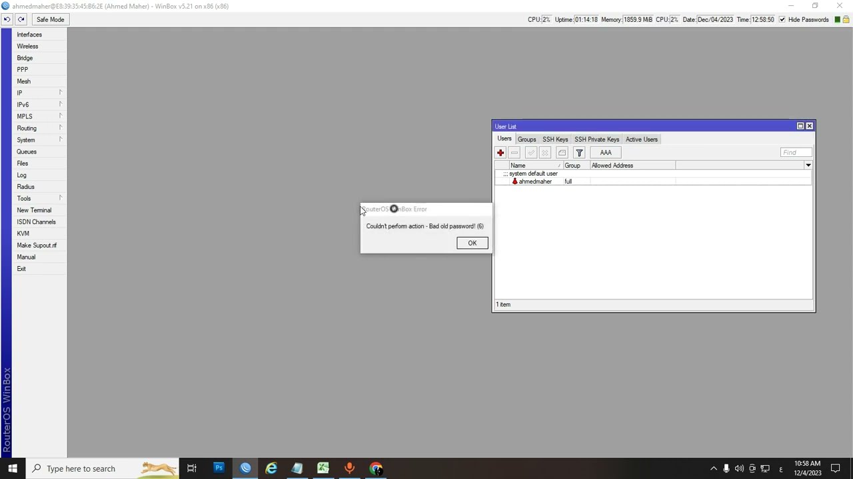
Task: Expand the IP submenu
Action: click(39, 93)
